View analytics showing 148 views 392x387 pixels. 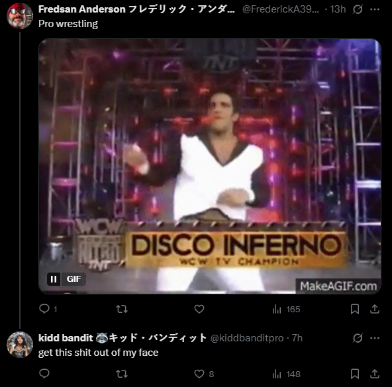click(286, 374)
